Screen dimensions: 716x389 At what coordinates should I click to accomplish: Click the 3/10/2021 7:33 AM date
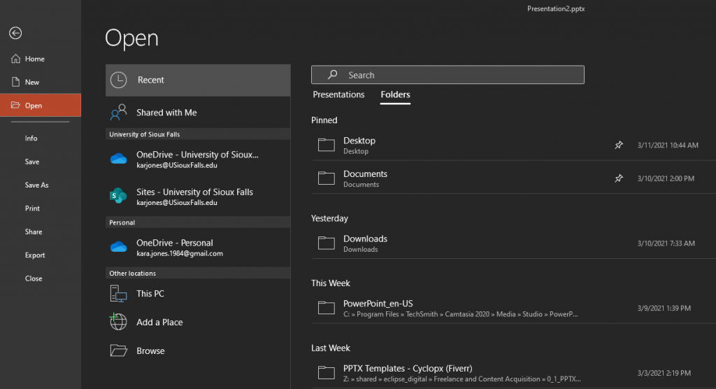pos(666,243)
